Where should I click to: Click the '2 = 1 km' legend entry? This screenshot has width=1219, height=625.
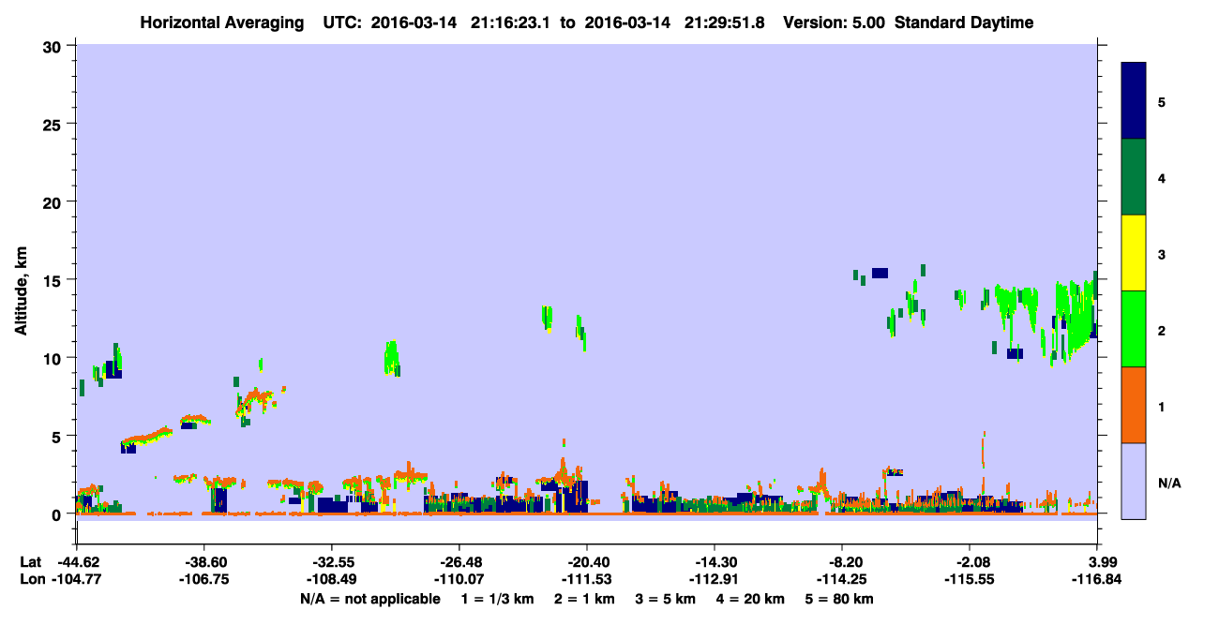point(584,599)
